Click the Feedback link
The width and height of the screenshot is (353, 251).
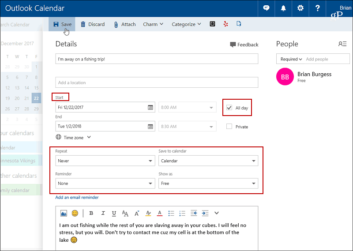point(244,45)
